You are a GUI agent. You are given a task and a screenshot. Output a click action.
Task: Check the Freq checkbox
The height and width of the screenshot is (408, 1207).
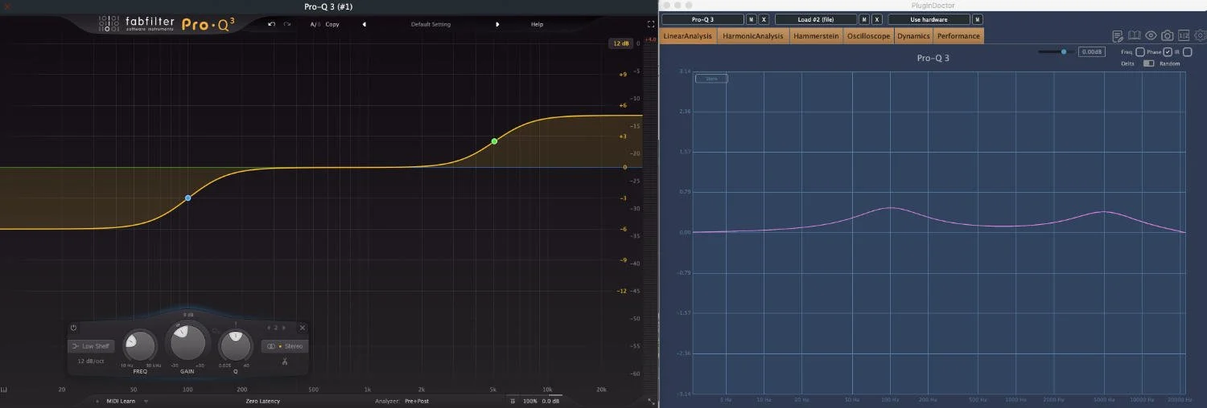coord(1140,52)
